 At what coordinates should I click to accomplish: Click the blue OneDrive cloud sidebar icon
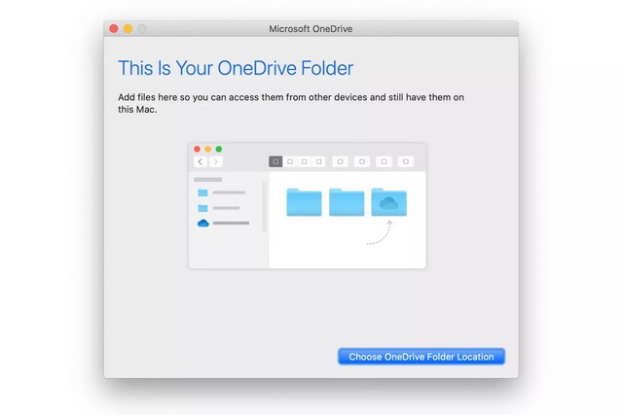pos(203,223)
